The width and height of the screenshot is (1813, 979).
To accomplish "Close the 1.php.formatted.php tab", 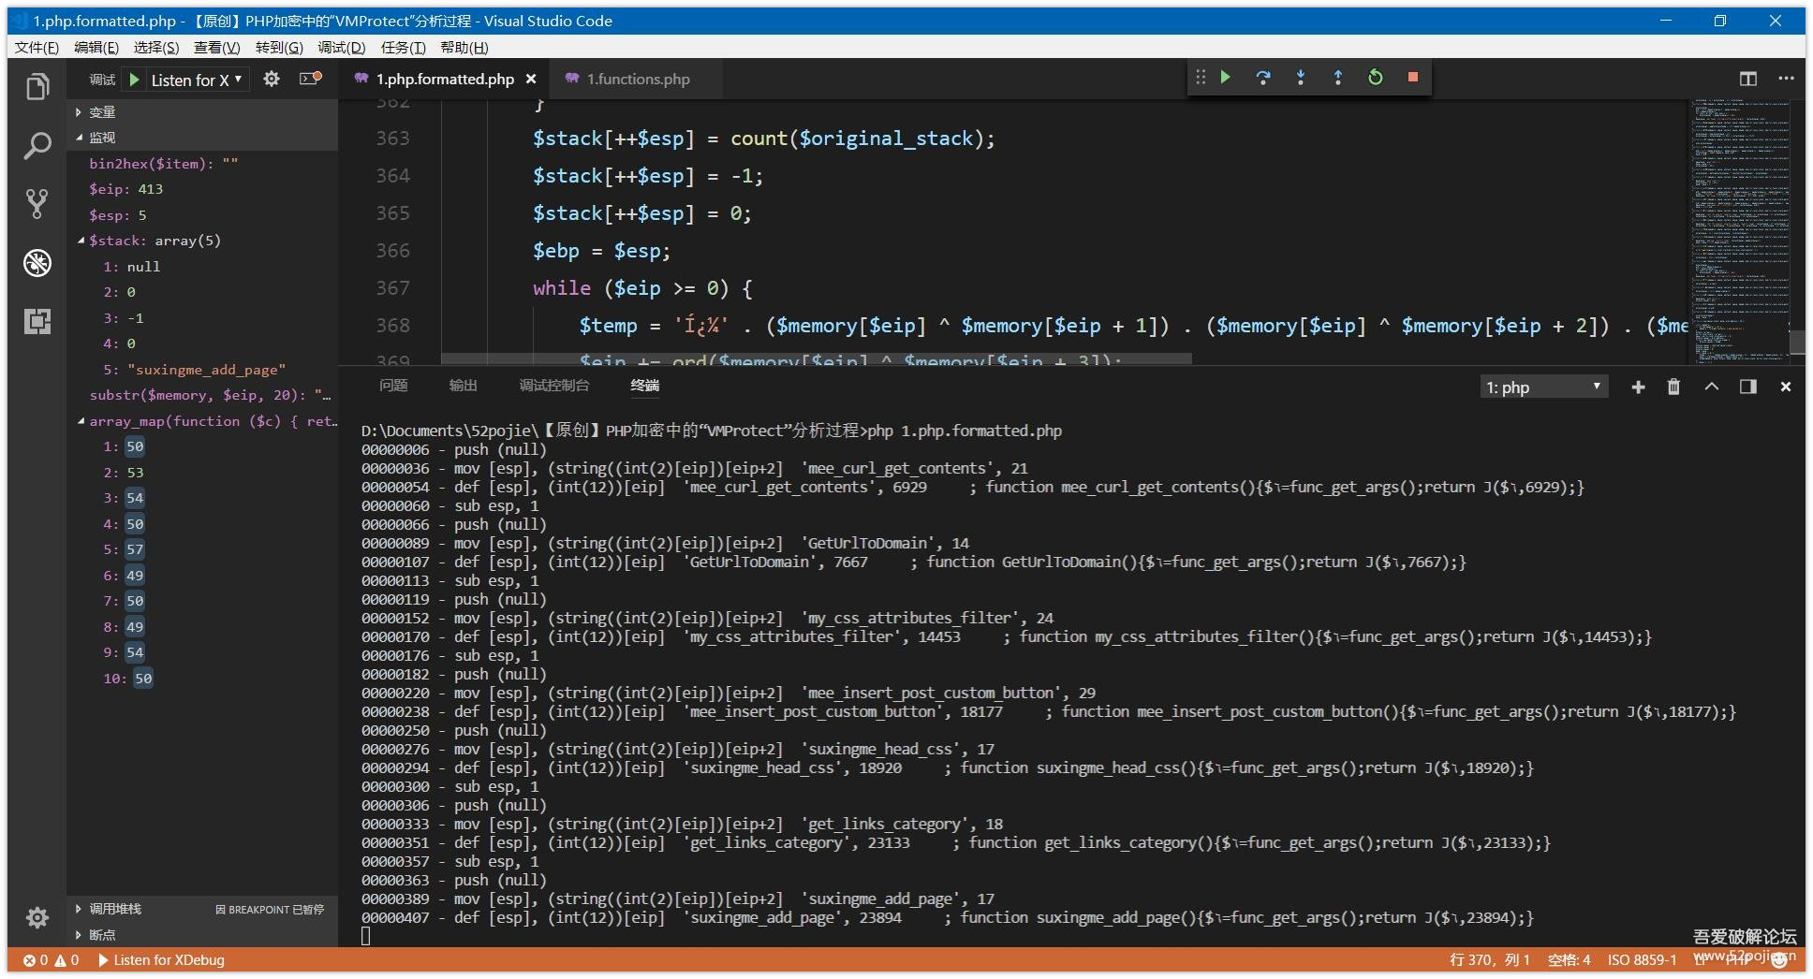I will tap(531, 80).
